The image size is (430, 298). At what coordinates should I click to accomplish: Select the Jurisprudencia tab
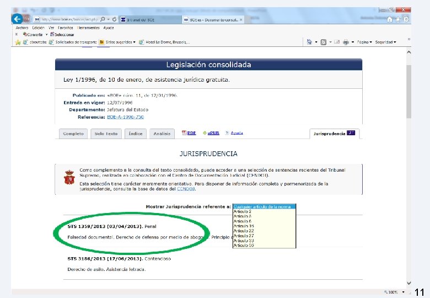[334, 134]
